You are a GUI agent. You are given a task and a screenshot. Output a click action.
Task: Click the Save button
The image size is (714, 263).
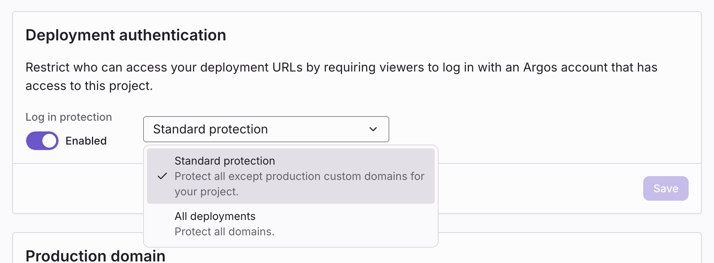[x=666, y=188]
